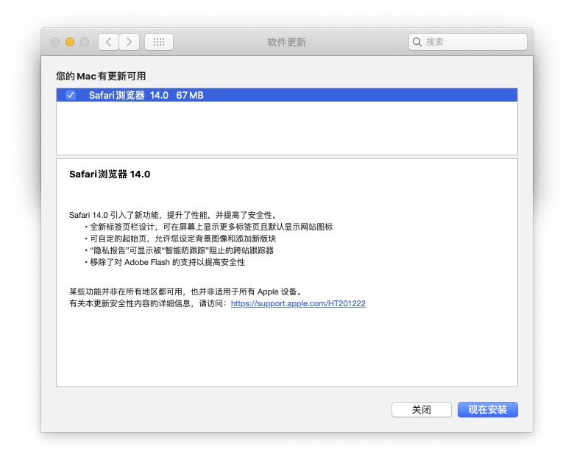Click the 您的 Mac 有更新可用 heading
This screenshot has width=574, height=452.
[x=101, y=76]
